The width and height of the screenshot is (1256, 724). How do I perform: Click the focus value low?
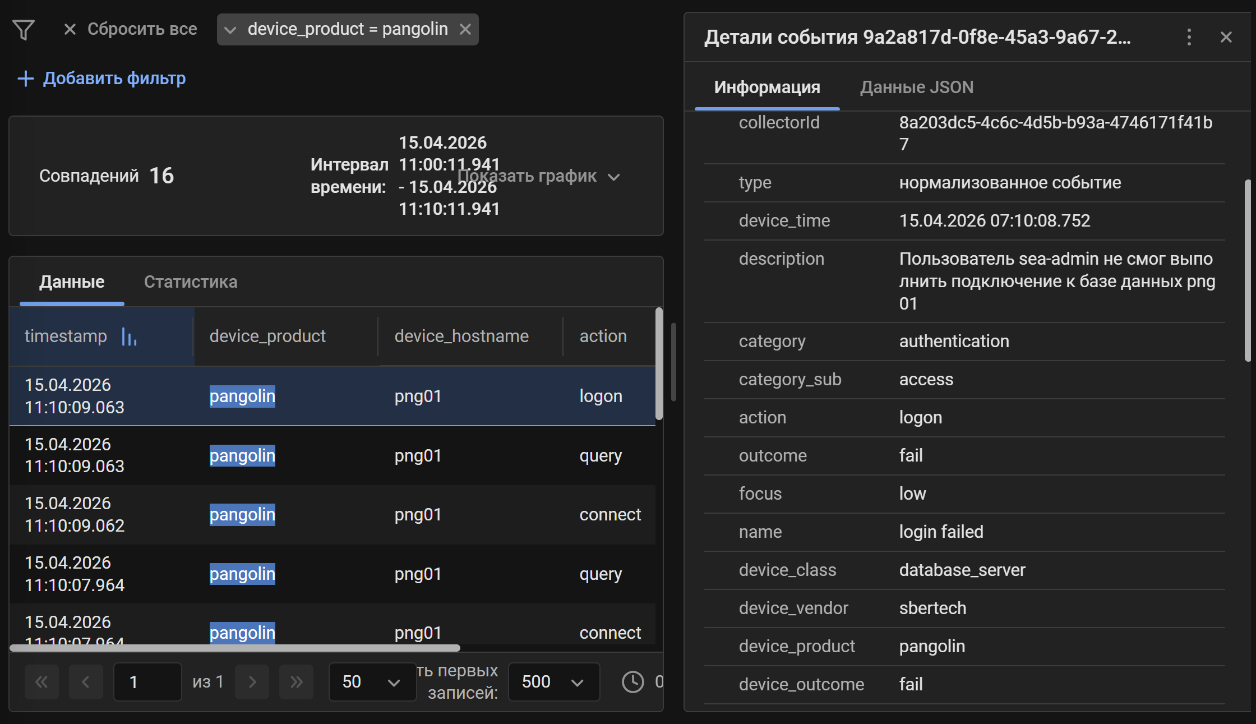(913, 494)
